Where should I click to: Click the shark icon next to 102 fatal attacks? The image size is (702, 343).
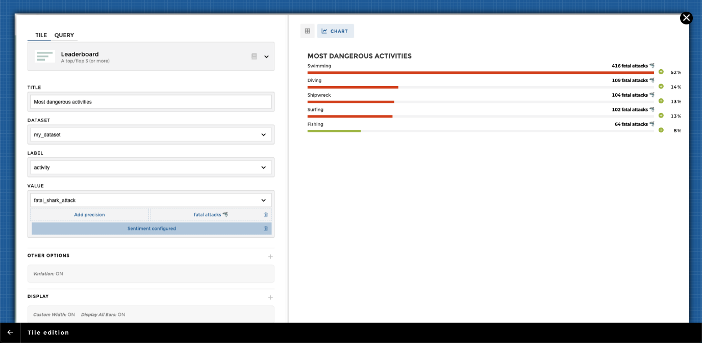pos(651,109)
